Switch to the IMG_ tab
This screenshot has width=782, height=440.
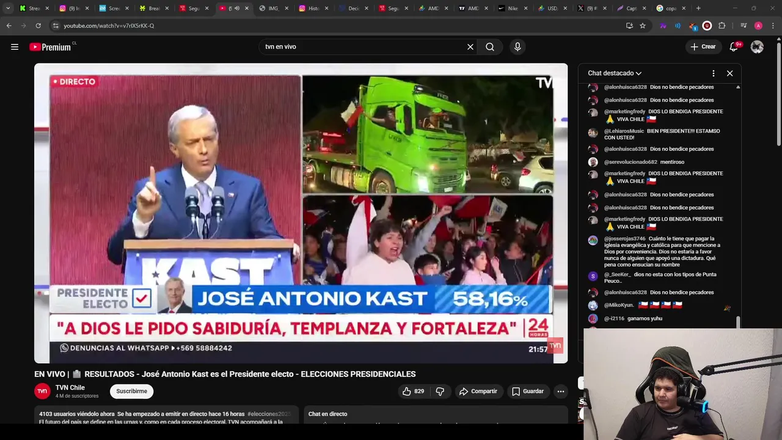272,9
